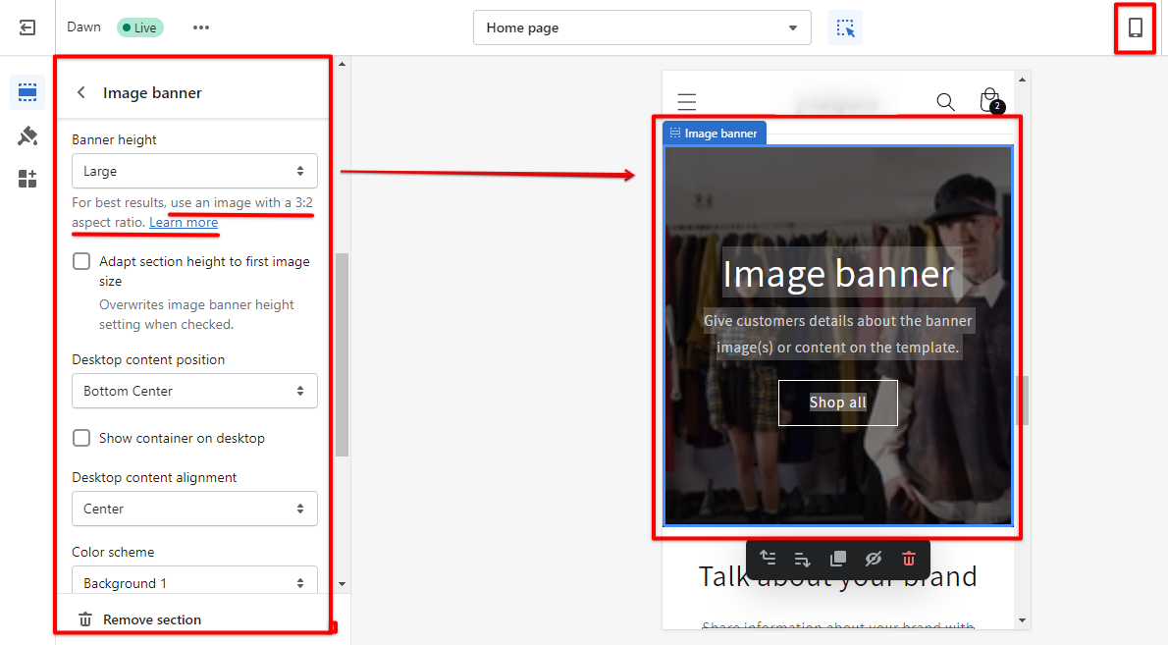Enable Adapt section height to first image
Screen dimensions: 1168x645
coord(81,262)
